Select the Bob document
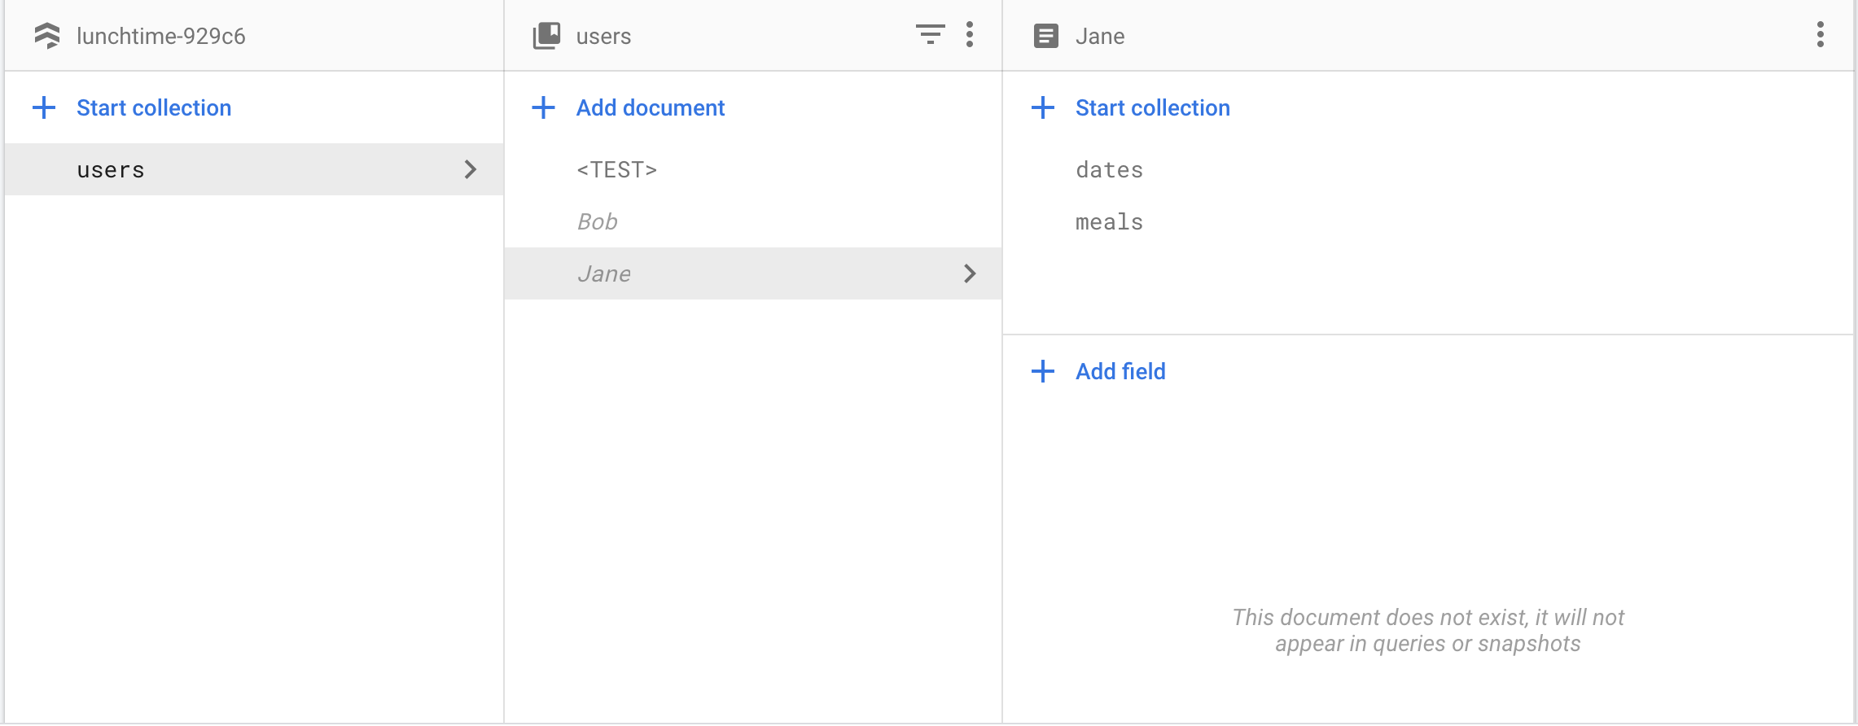Viewport: 1858px width, 726px height. coord(597,221)
